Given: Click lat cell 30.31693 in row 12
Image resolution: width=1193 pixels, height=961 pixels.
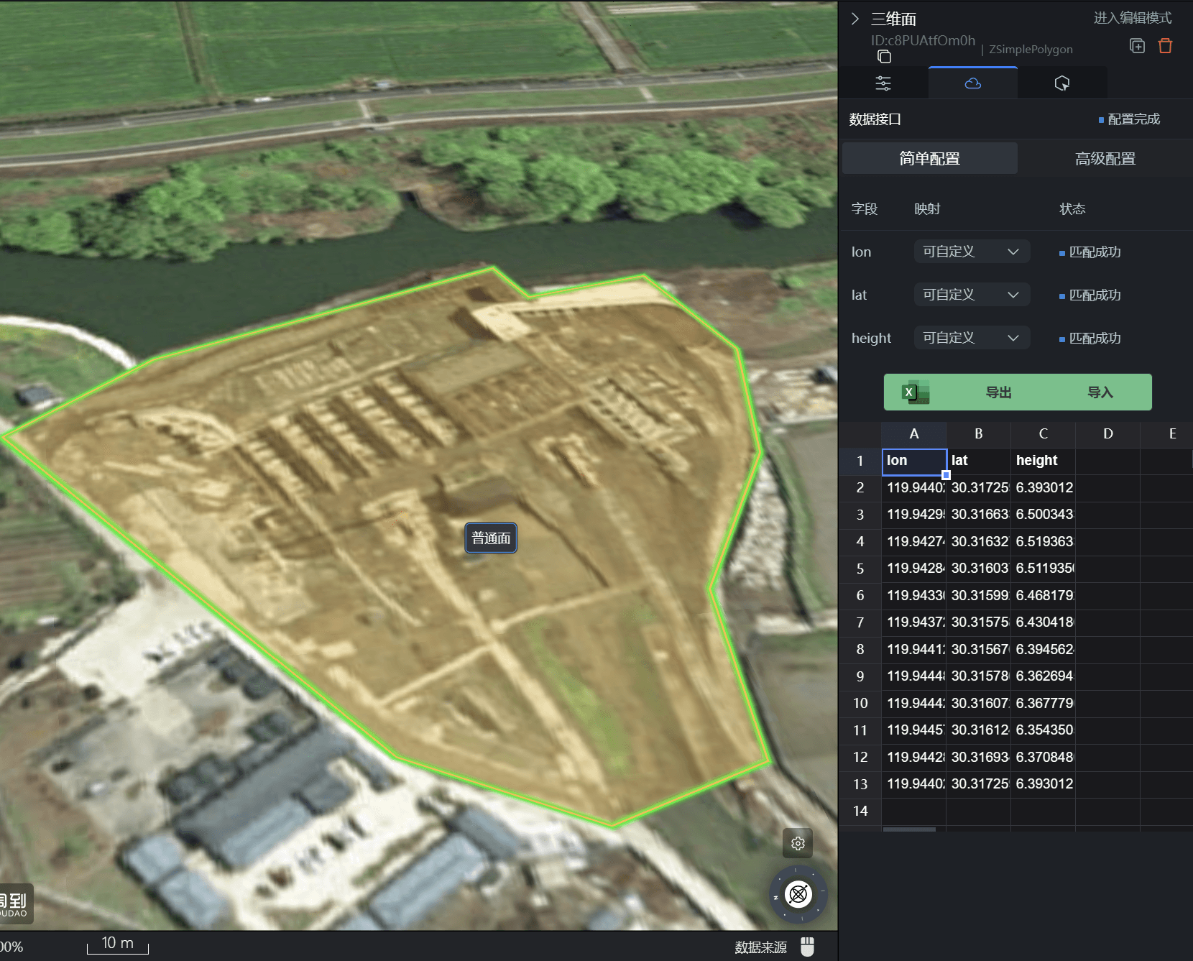Looking at the screenshot, I should [978, 758].
